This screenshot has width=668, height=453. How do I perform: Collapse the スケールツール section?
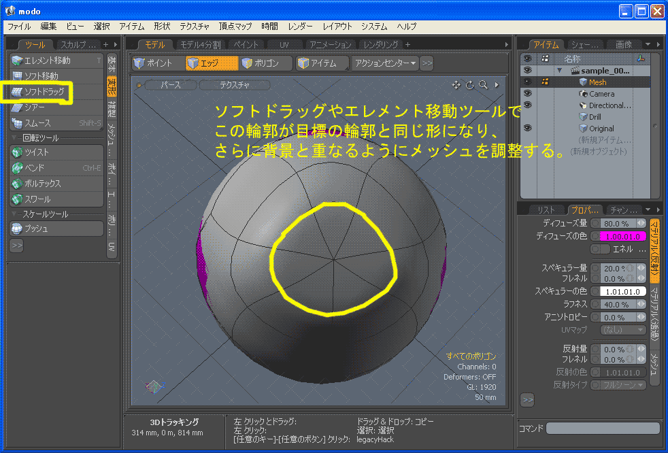point(14,214)
